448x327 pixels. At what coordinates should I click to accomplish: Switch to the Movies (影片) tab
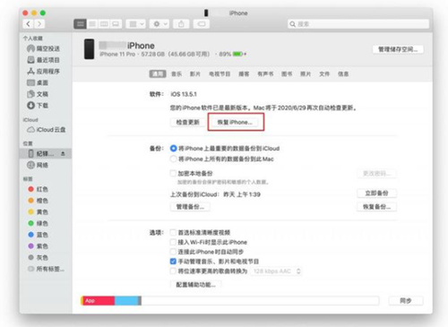click(x=195, y=73)
